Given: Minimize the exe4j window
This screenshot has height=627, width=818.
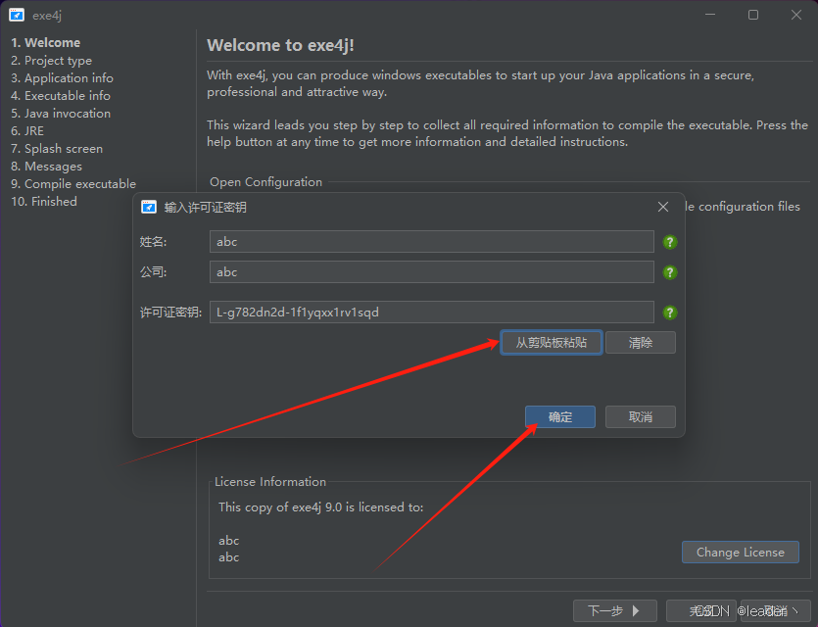Looking at the screenshot, I should click(x=710, y=15).
